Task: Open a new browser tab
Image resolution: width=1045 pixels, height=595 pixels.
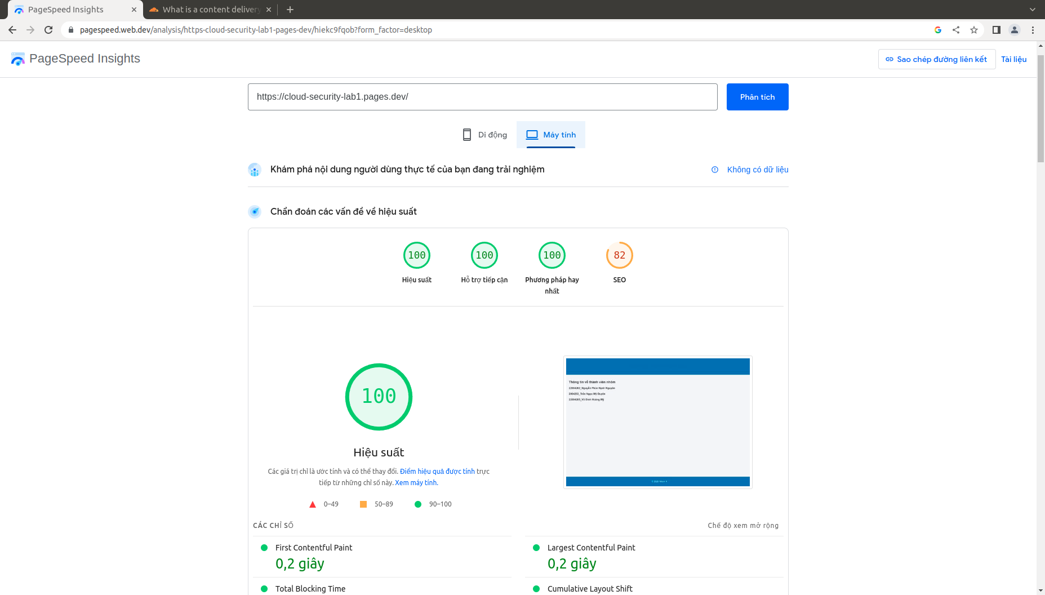Action: point(290,10)
